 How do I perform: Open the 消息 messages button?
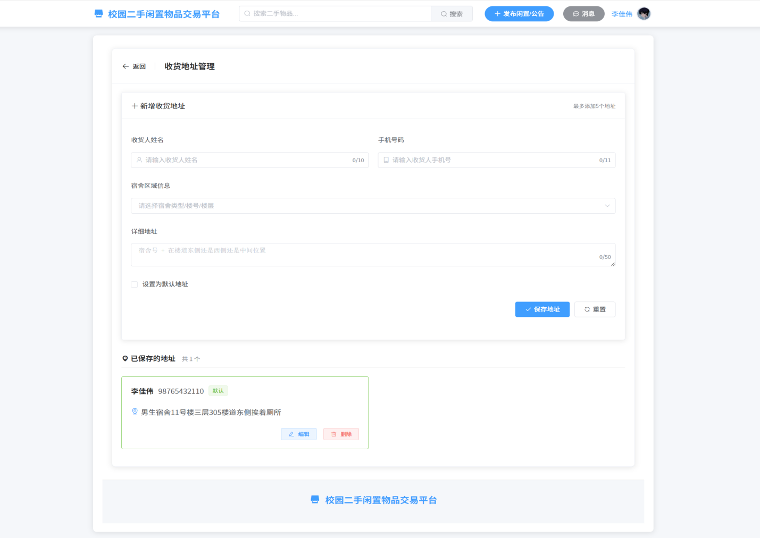583,14
